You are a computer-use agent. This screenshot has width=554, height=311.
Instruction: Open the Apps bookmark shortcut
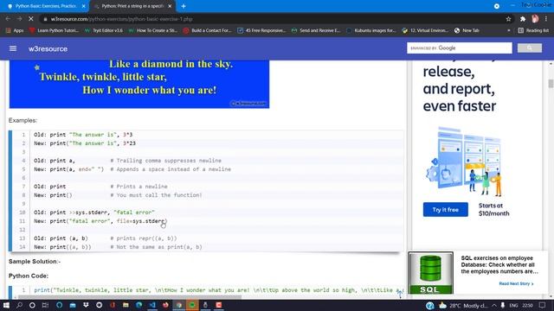coord(15,31)
